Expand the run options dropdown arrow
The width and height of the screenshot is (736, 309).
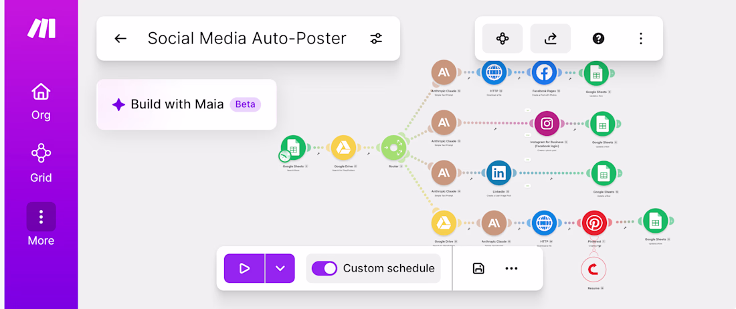(x=280, y=268)
